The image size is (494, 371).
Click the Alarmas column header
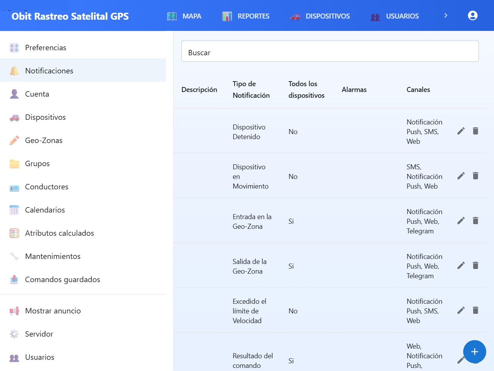354,90
